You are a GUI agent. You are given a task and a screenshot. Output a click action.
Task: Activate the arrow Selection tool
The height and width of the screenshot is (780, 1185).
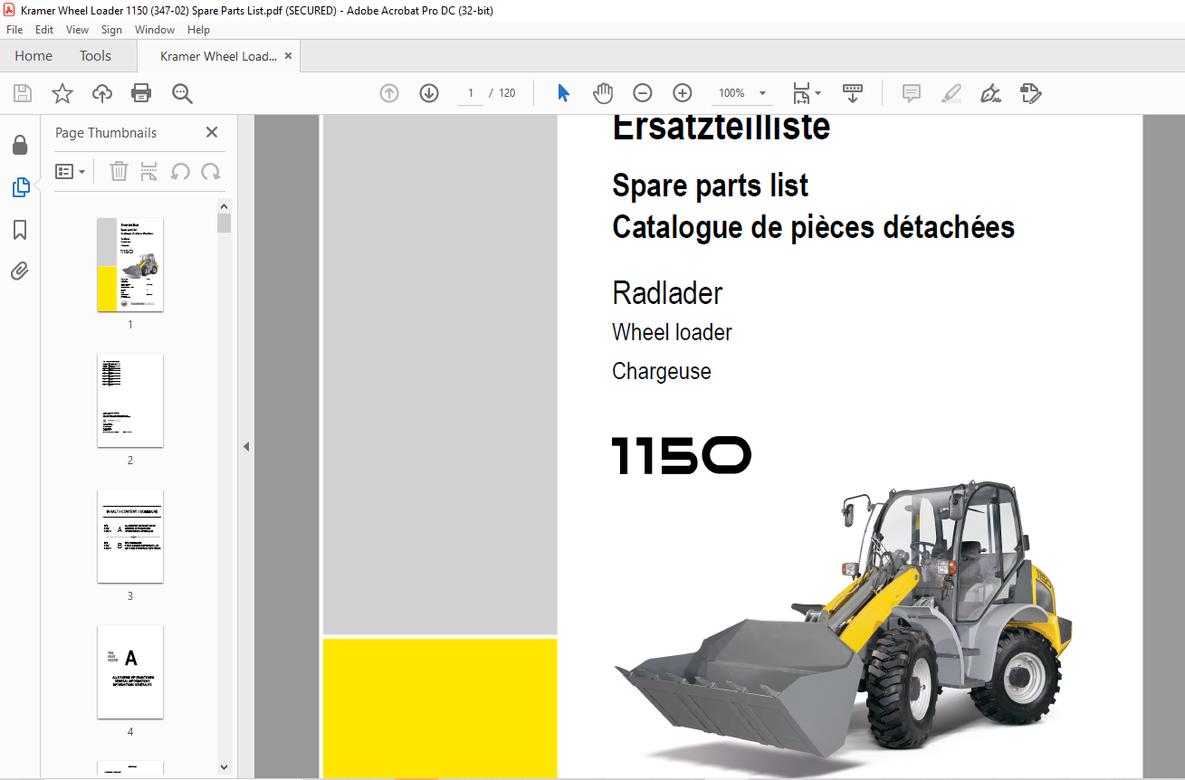[x=563, y=93]
